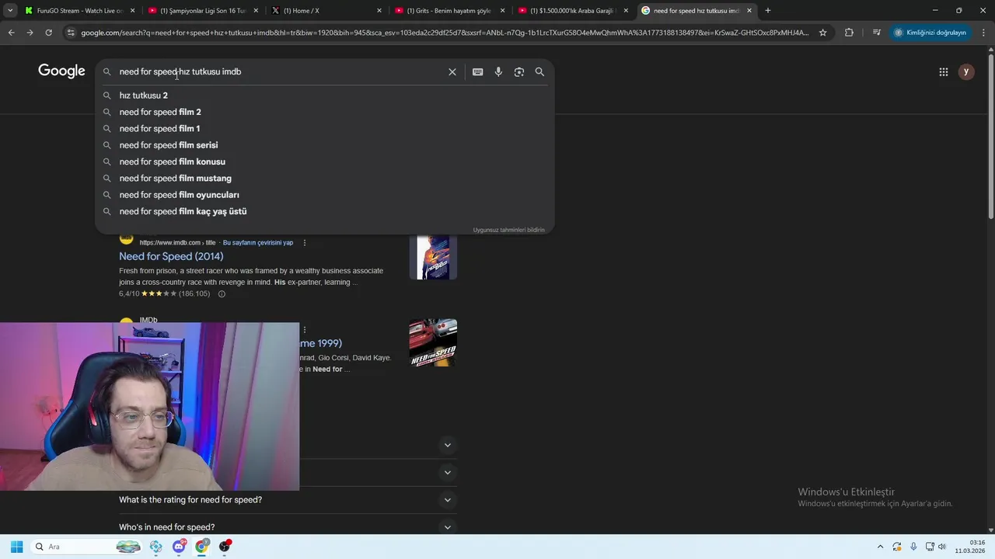View site information in address bar

tap(71, 33)
